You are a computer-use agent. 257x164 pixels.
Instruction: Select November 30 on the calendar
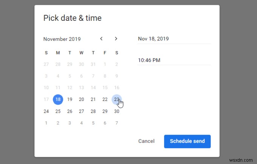pyautogui.click(x=117, y=111)
